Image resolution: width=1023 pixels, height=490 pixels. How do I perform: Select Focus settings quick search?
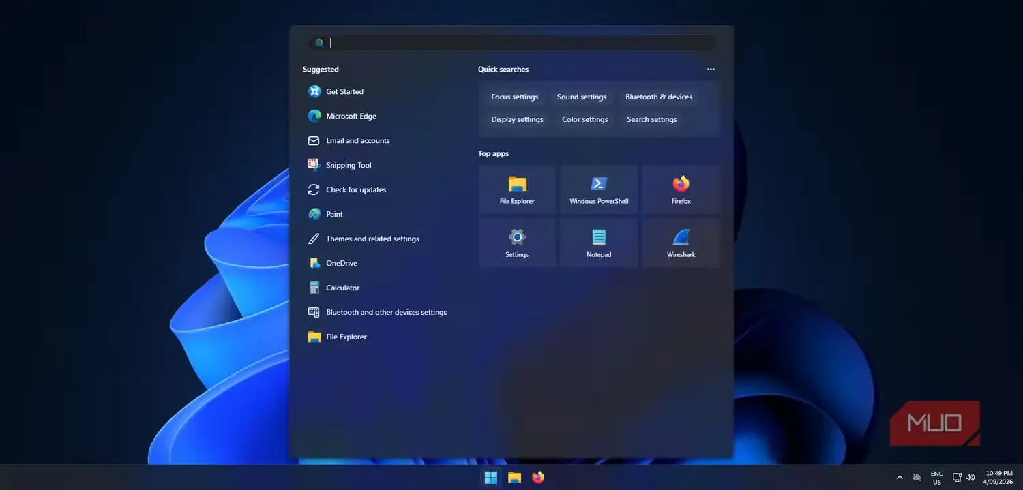point(515,97)
